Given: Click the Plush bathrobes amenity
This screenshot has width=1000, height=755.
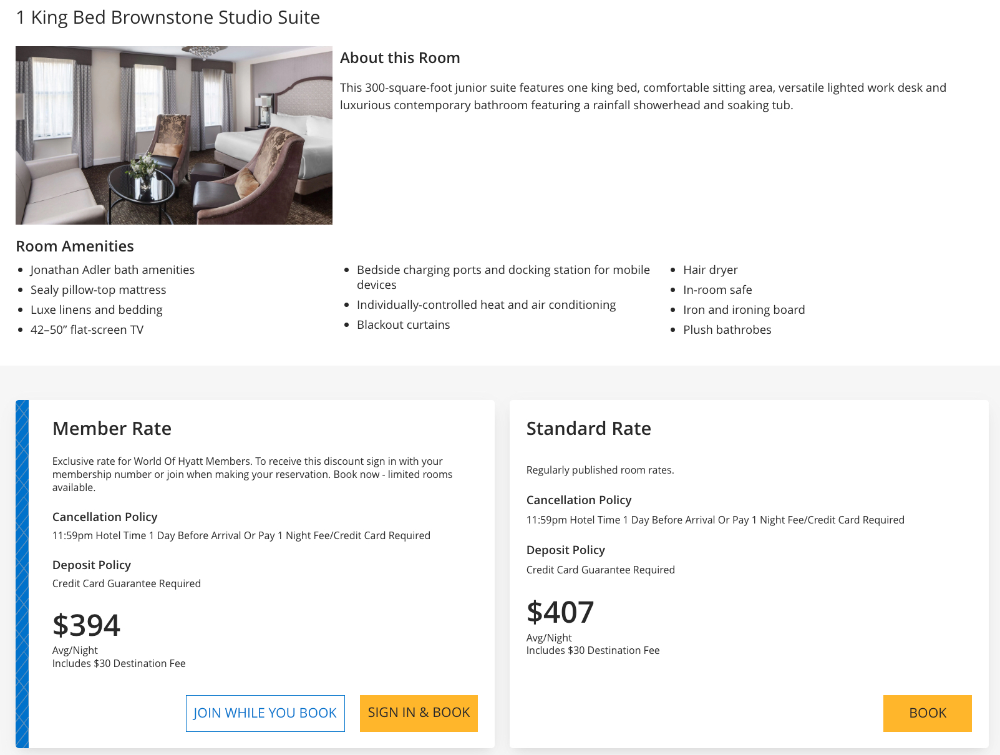Looking at the screenshot, I should coord(727,330).
